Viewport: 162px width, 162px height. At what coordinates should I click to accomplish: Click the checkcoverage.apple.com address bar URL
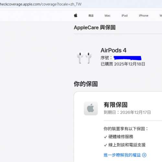[x=41, y=4]
